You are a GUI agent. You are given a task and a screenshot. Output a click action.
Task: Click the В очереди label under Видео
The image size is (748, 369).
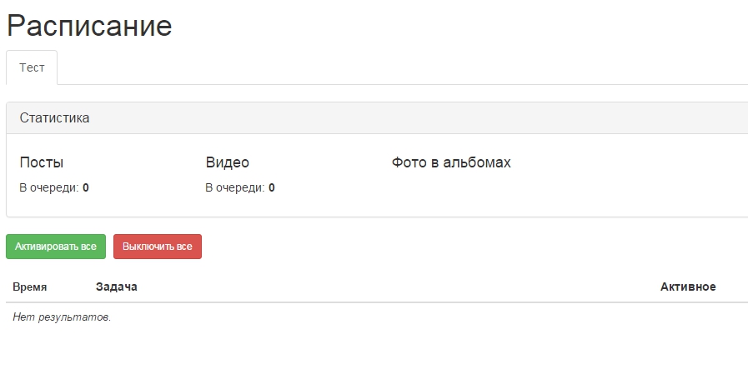pos(234,188)
